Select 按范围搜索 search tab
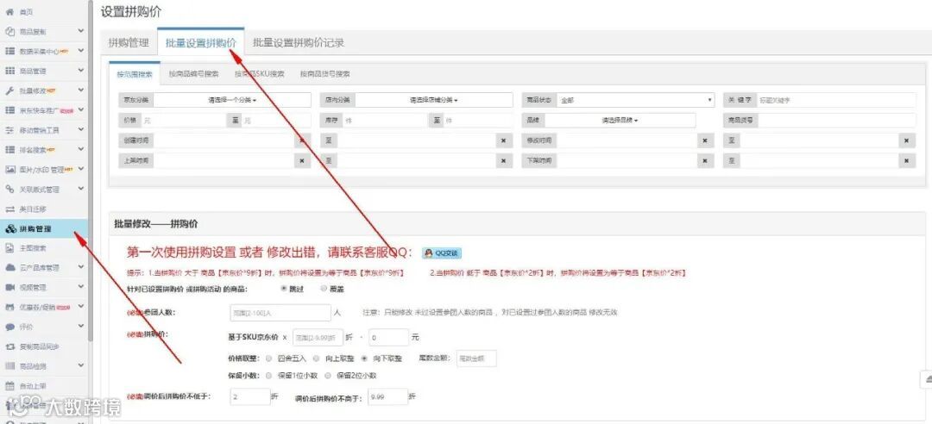932x424 pixels. 135,74
